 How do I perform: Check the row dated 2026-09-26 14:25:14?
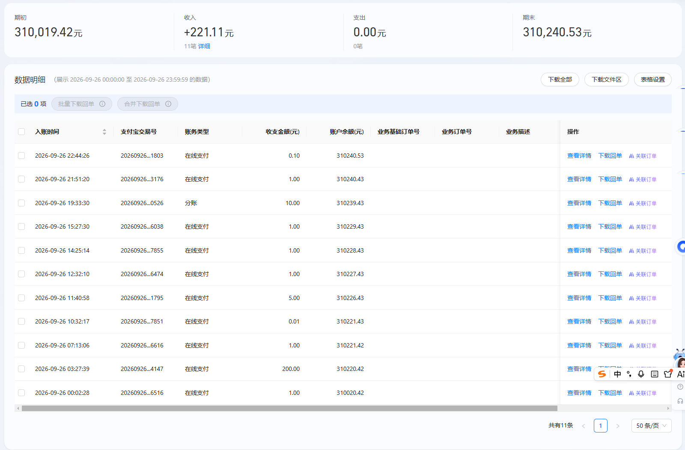[x=21, y=250]
